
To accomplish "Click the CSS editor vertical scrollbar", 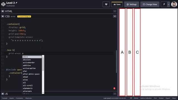I will point(116,62).
